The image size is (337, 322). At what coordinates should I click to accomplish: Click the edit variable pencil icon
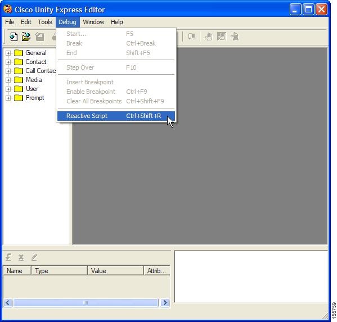34,257
